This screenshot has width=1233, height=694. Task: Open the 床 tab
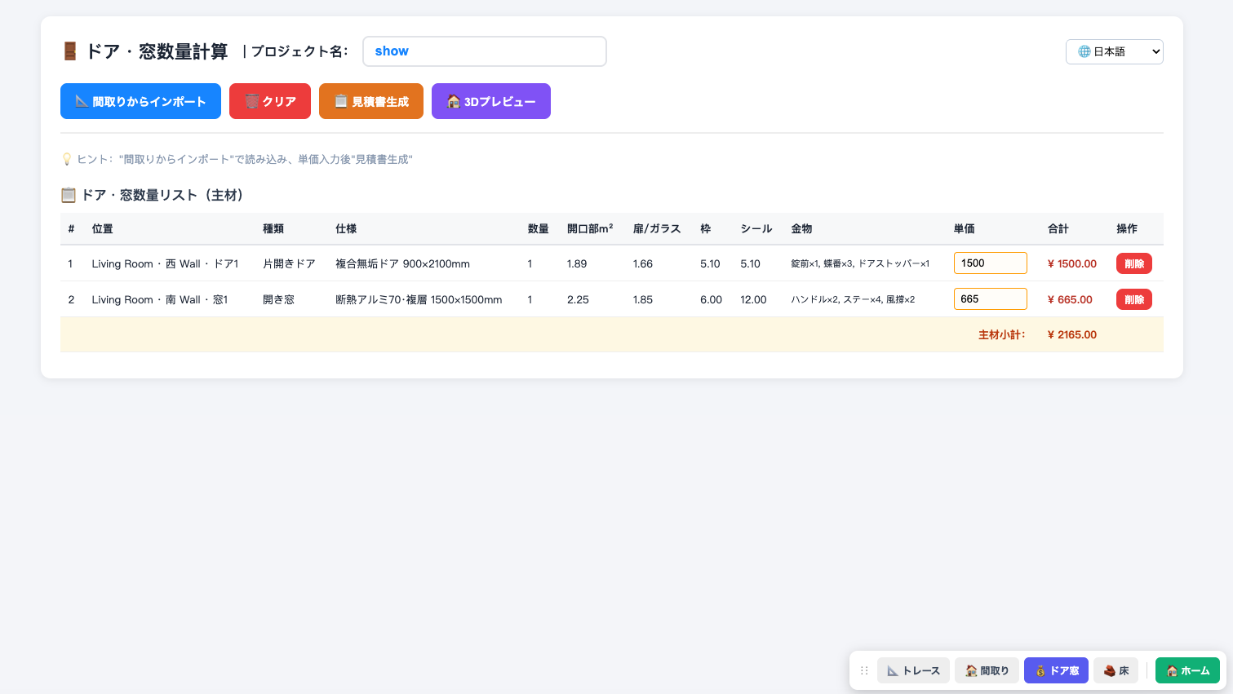click(x=1115, y=670)
